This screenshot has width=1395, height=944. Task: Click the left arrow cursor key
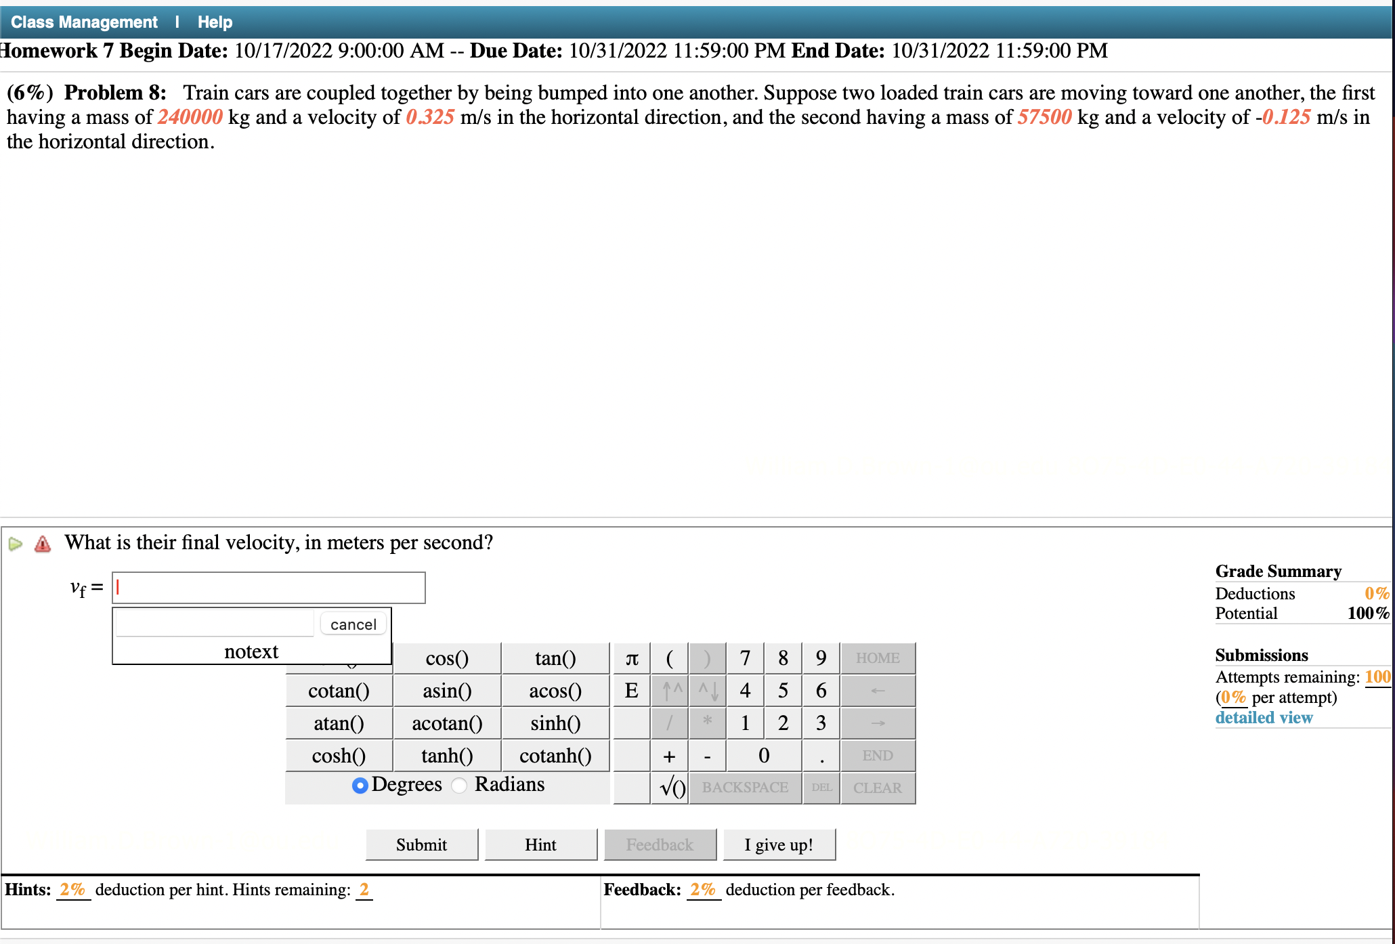878,690
